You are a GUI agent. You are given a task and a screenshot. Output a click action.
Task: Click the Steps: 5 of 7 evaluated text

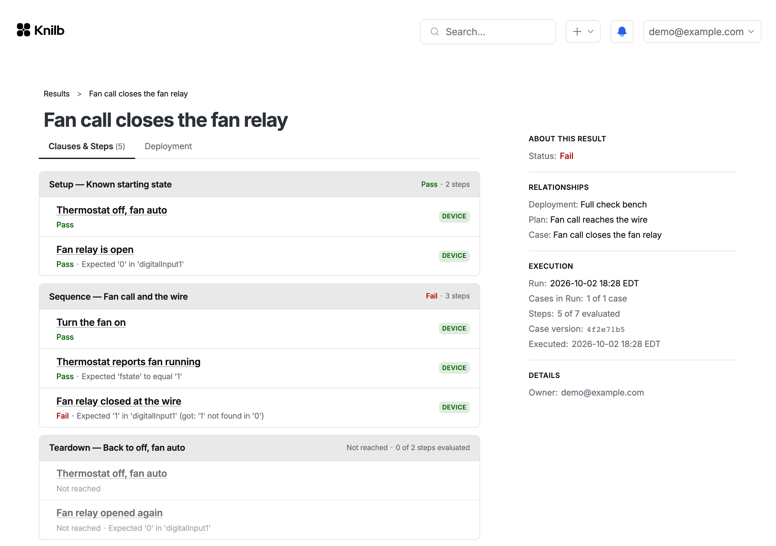pyautogui.click(x=574, y=314)
